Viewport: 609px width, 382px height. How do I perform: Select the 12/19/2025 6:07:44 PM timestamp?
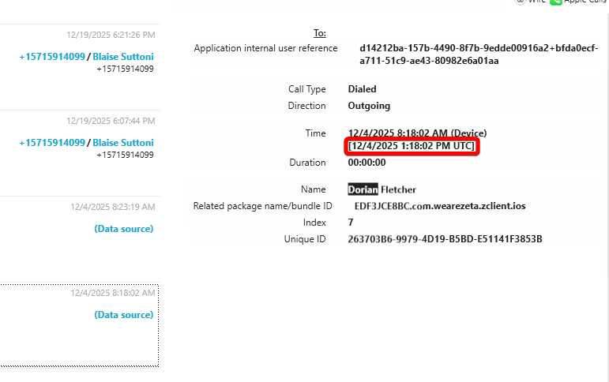111,121
